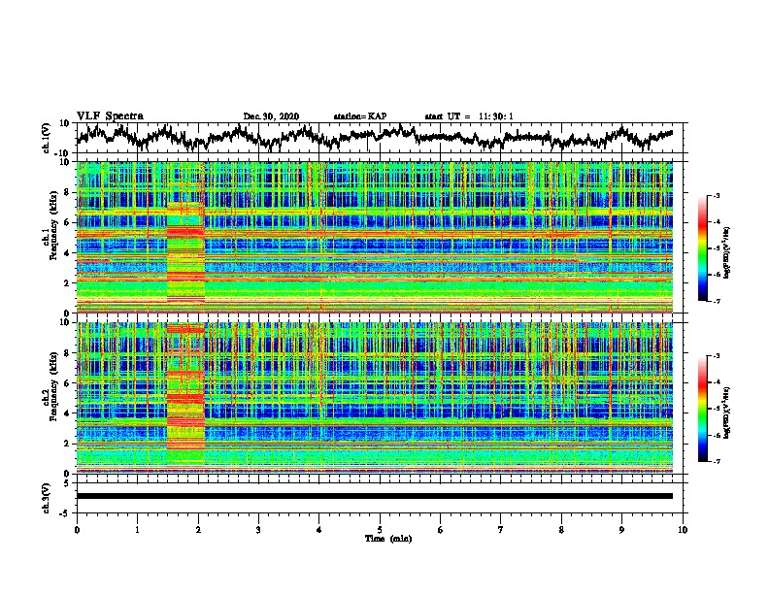Click the time axis tick label "1"

pos(137,530)
